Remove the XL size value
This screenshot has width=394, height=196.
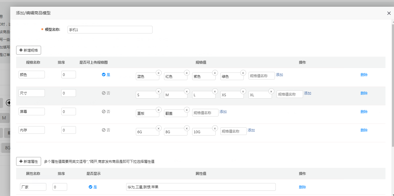(271, 91)
